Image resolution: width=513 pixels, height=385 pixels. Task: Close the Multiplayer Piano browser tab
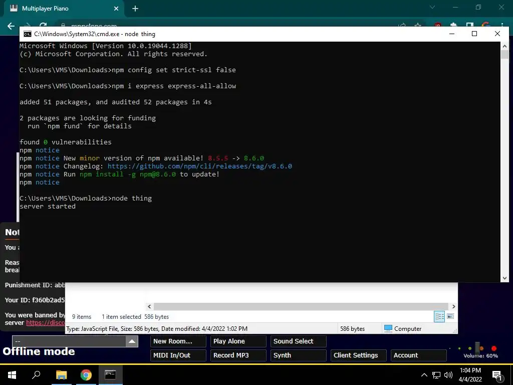116,9
